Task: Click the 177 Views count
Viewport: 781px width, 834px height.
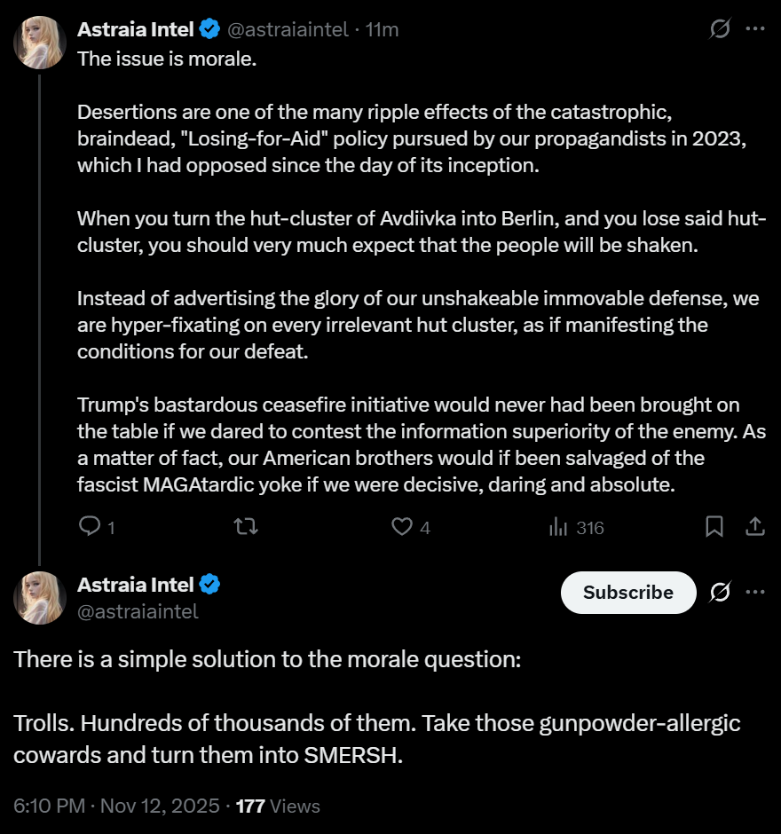Action: point(278,806)
